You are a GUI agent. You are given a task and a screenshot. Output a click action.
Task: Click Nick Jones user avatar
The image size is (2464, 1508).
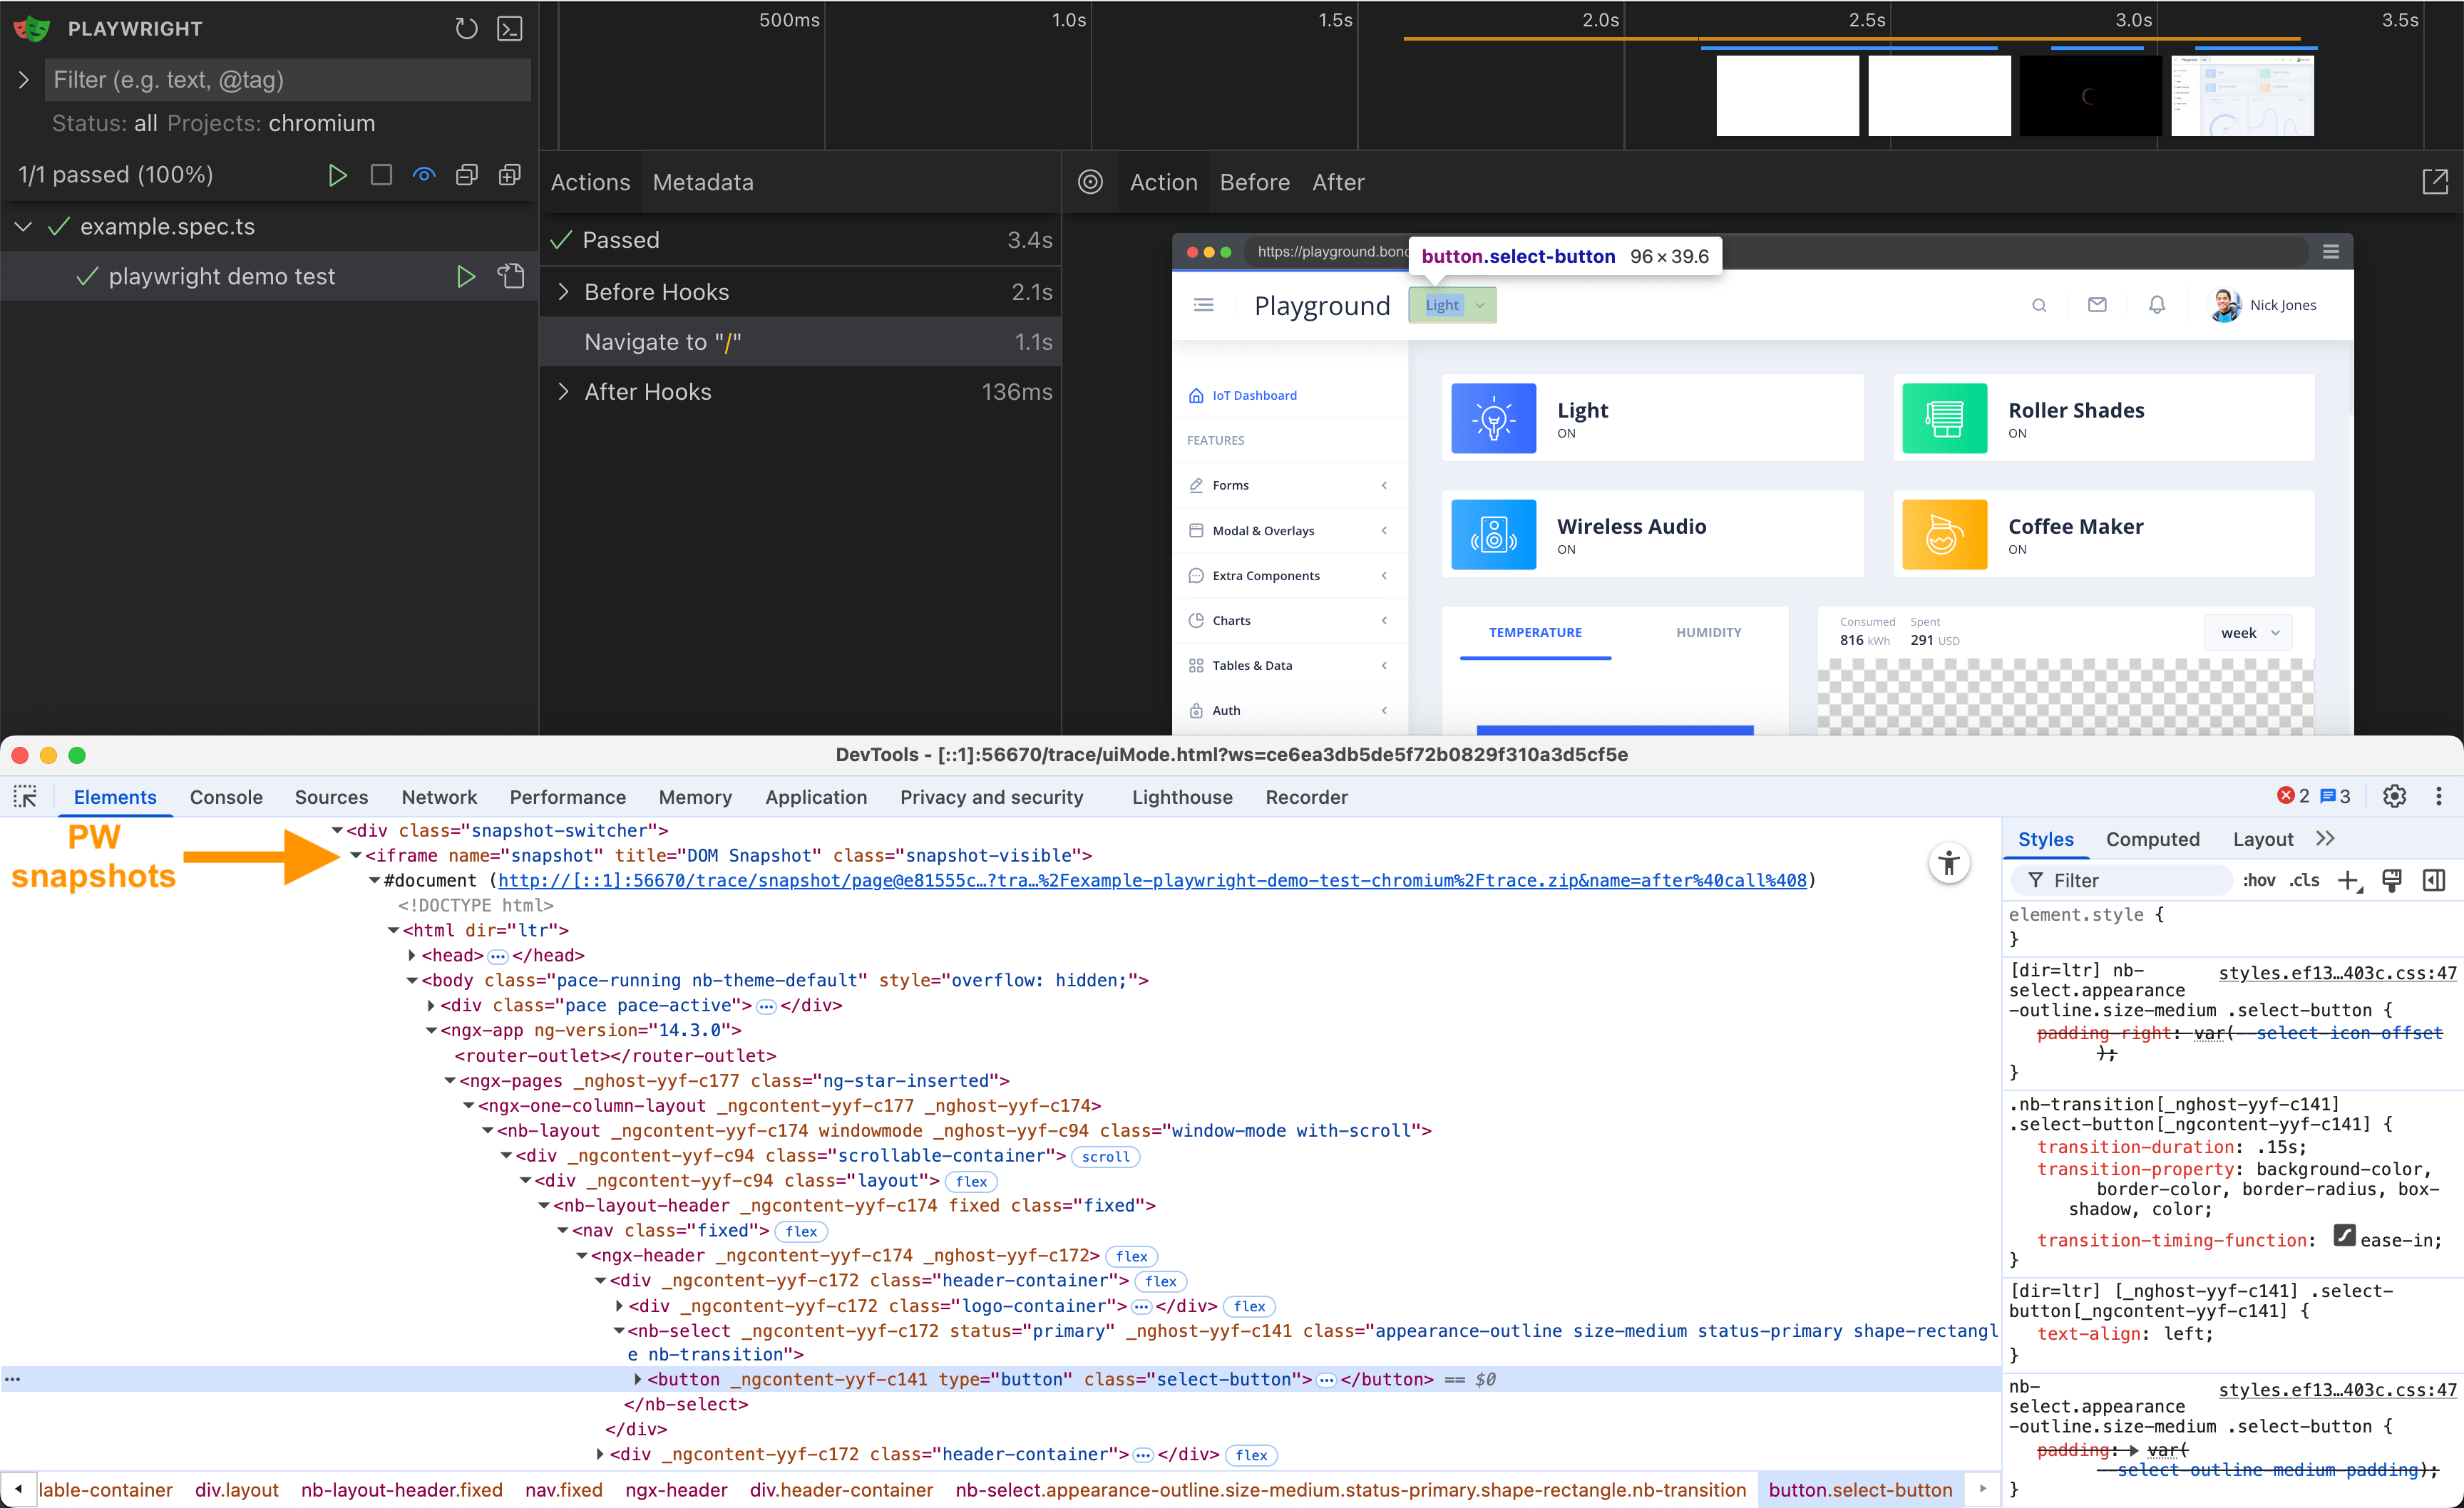pyautogui.click(x=2225, y=306)
